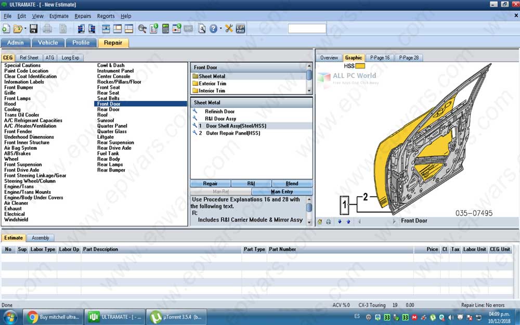Open the Long Exp tab
This screenshot has height=325, width=520.
tap(70, 58)
